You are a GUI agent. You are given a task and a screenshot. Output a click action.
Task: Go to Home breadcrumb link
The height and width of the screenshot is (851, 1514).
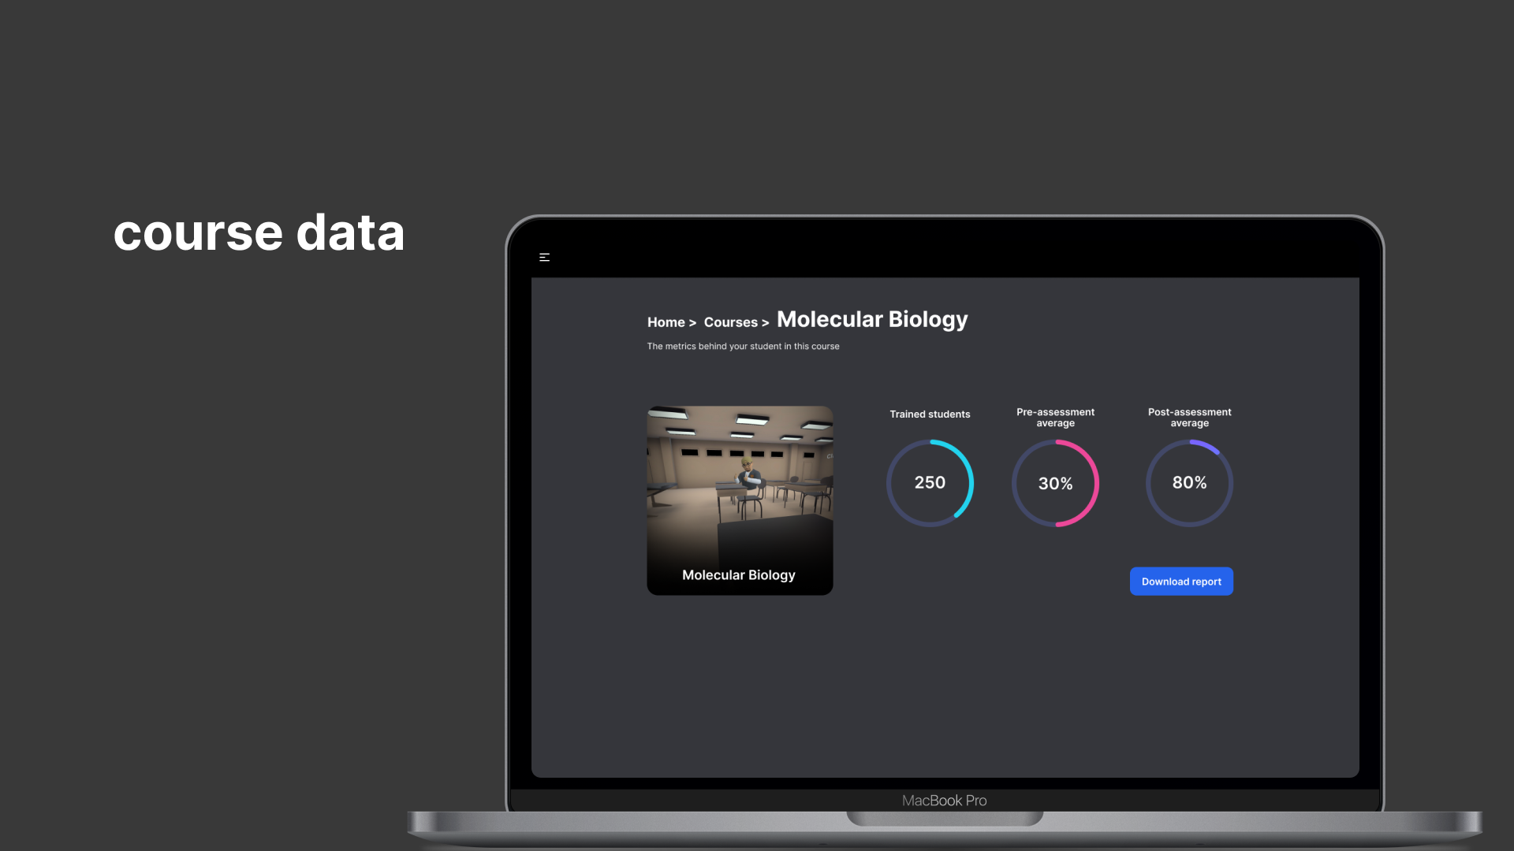666,322
